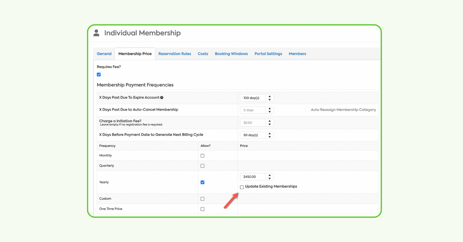Enable the Monthly payment frequency
This screenshot has width=463, height=242.
(202, 155)
